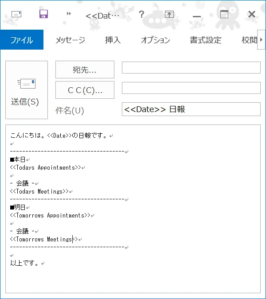The width and height of the screenshot is (266, 299).
Task: Click the Outlook envelope icon in title bar
Action: [x=16, y=14]
